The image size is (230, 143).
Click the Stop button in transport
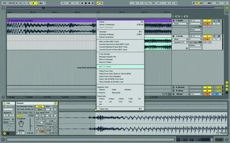86,3
